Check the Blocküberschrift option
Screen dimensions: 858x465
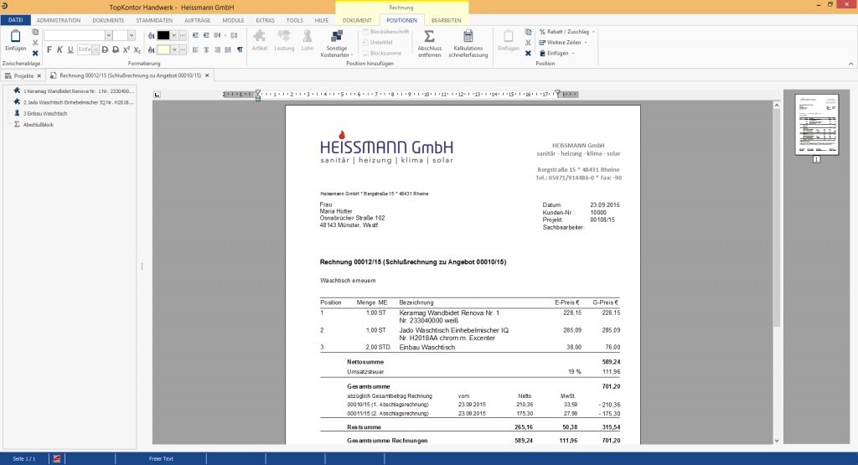pyautogui.click(x=385, y=32)
